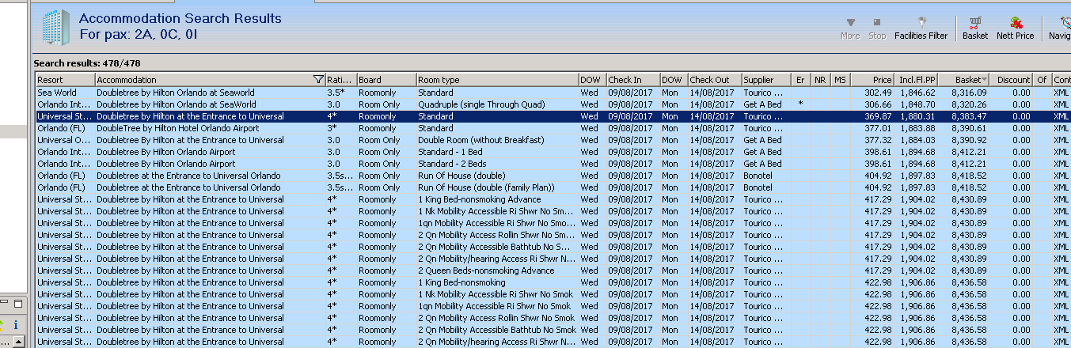The image size is (1071, 348).
Task: Sort by the Discount column header
Action: click(x=1012, y=80)
